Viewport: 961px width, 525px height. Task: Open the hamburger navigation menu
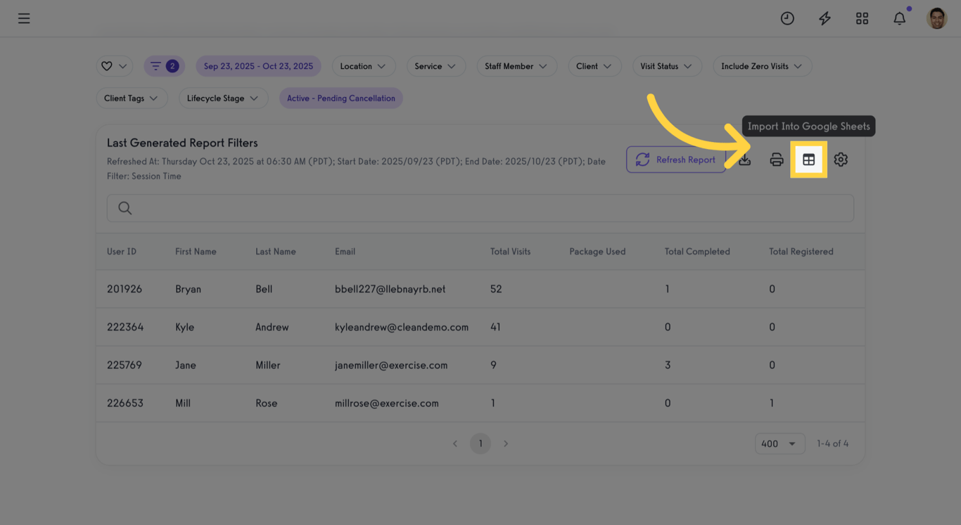(23, 18)
